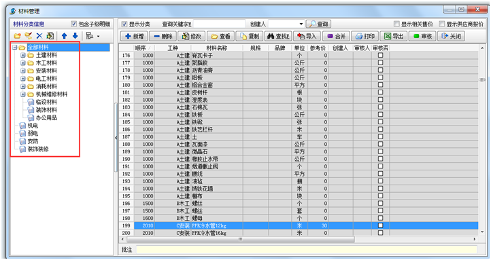
Task: Click the new category folder icon
Action: click(18, 36)
